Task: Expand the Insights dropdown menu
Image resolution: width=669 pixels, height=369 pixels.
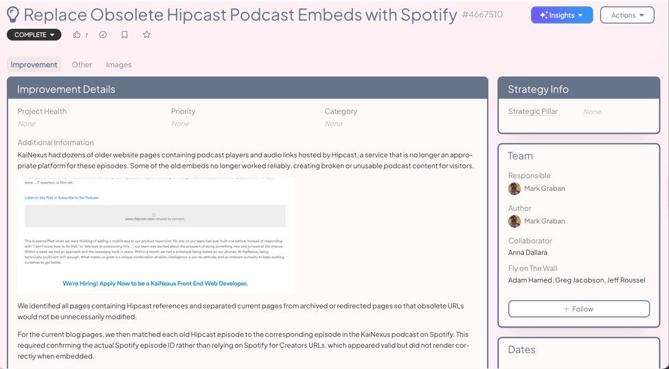Action: [x=562, y=15]
